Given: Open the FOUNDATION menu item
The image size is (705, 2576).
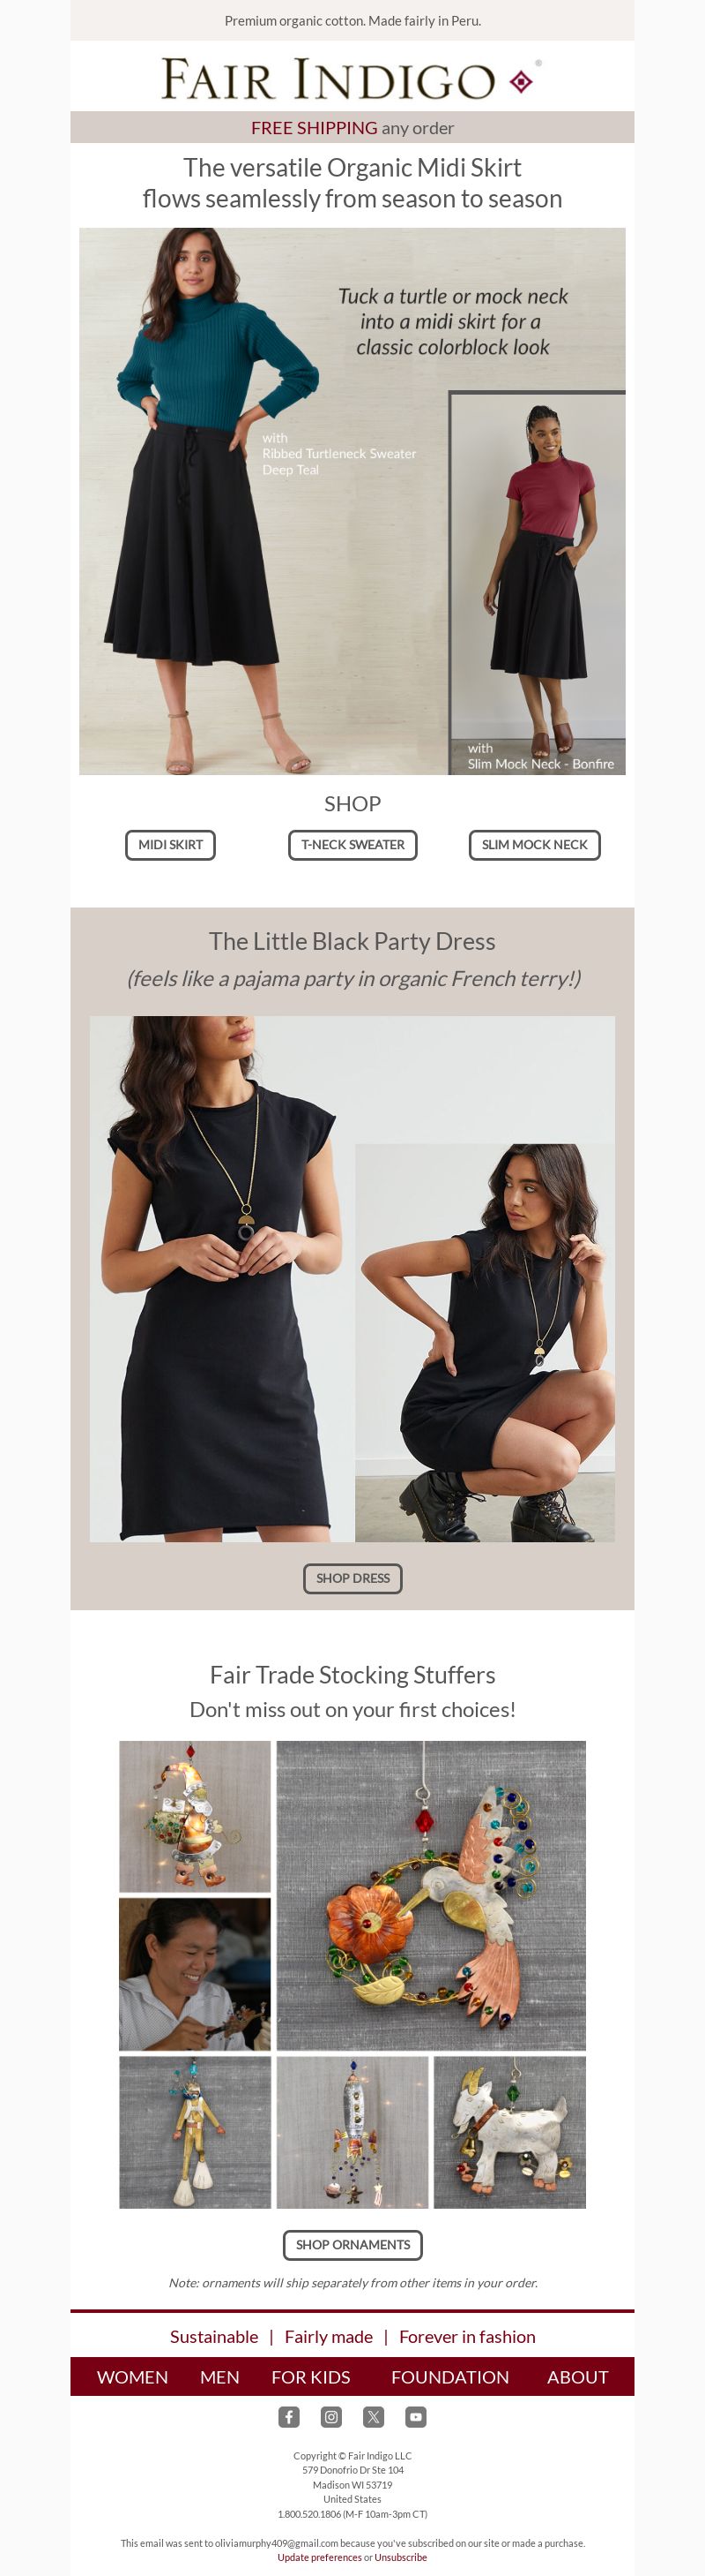Looking at the screenshot, I should pyautogui.click(x=450, y=2377).
